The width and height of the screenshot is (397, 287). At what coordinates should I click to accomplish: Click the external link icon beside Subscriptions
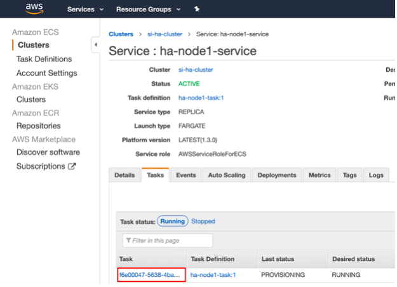pyautogui.click(x=72, y=166)
